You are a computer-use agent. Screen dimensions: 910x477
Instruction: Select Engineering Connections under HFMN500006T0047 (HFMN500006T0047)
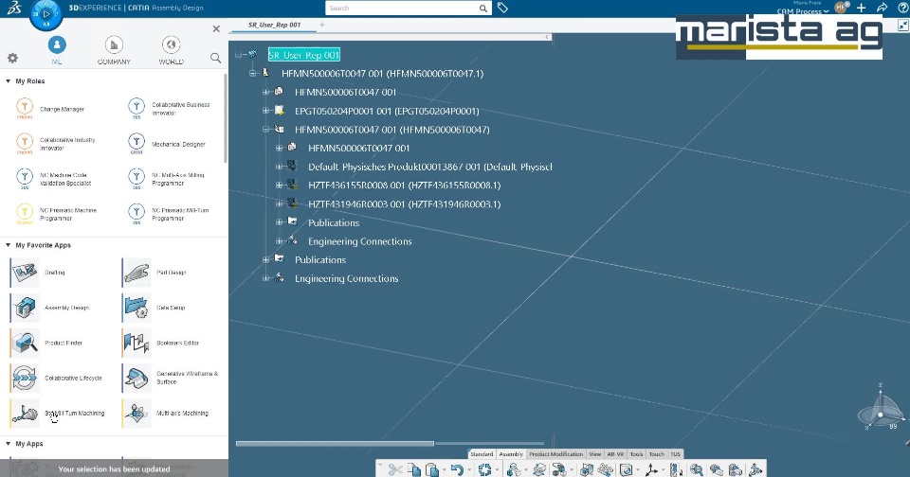pos(360,241)
